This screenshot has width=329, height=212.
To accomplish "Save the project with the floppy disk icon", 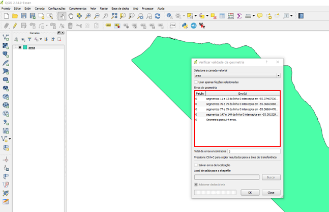I will 24,16.
